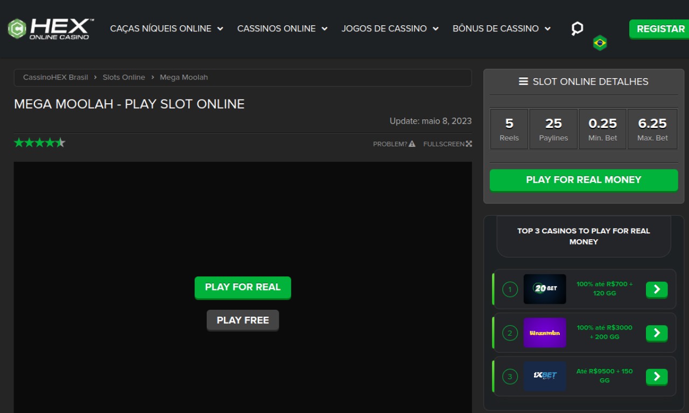Image resolution: width=689 pixels, height=413 pixels.
Task: Expand the Jogos de Cassino menu
Action: tap(390, 29)
